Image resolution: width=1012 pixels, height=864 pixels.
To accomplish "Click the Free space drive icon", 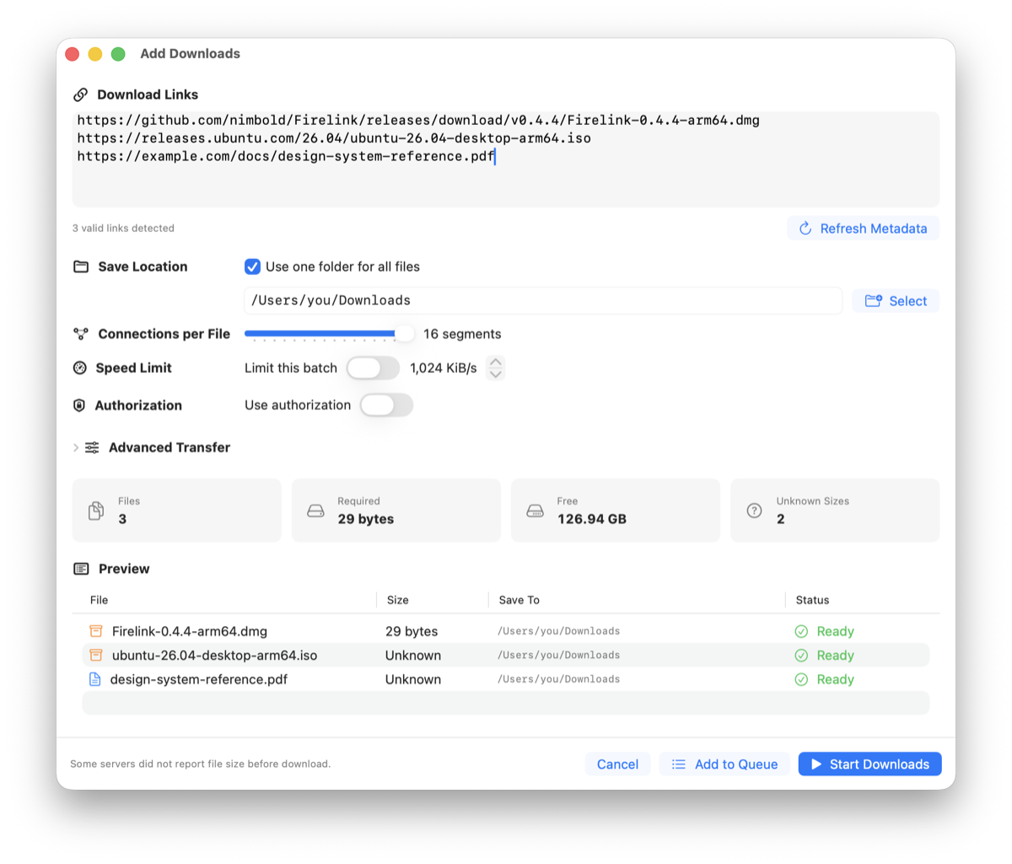I will click(x=535, y=510).
